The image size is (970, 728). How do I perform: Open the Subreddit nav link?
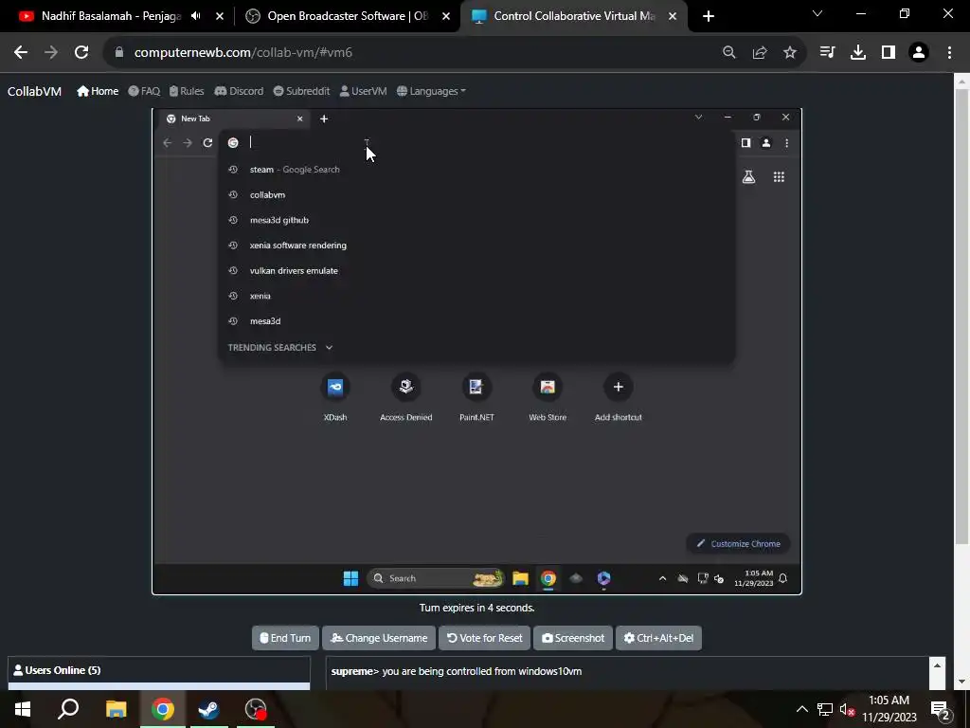[301, 91]
